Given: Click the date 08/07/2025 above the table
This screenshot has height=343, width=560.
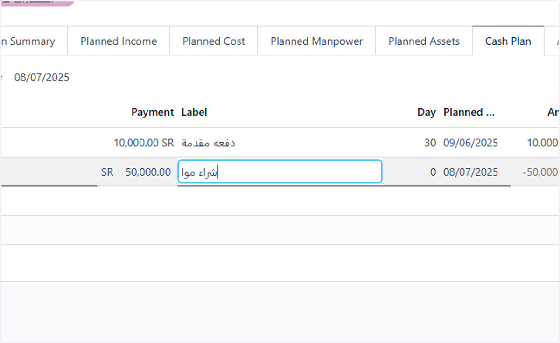Looking at the screenshot, I should 42,77.
